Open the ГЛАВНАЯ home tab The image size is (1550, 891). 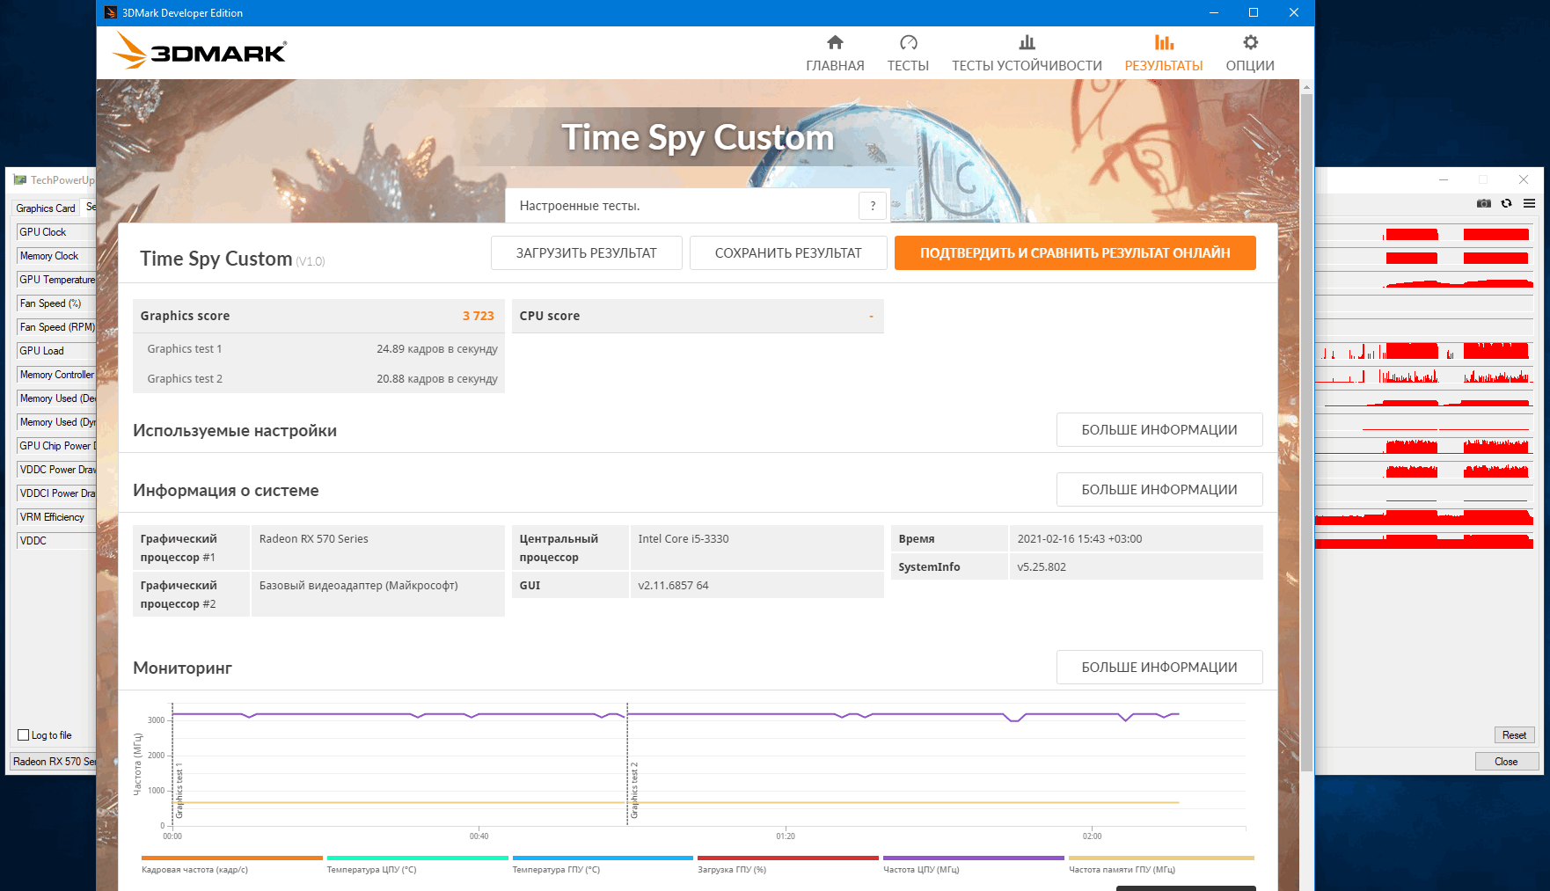pos(835,54)
